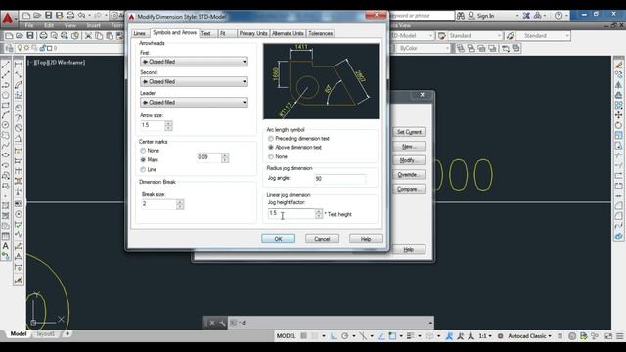The image size is (626, 352).
Task: Select the Diameter dimension tool
Action: [19, 128]
